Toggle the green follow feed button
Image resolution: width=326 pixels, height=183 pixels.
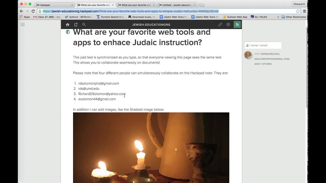pyautogui.click(x=237, y=25)
